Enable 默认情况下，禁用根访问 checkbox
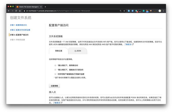Screen dimensions: 172x112 55,65
